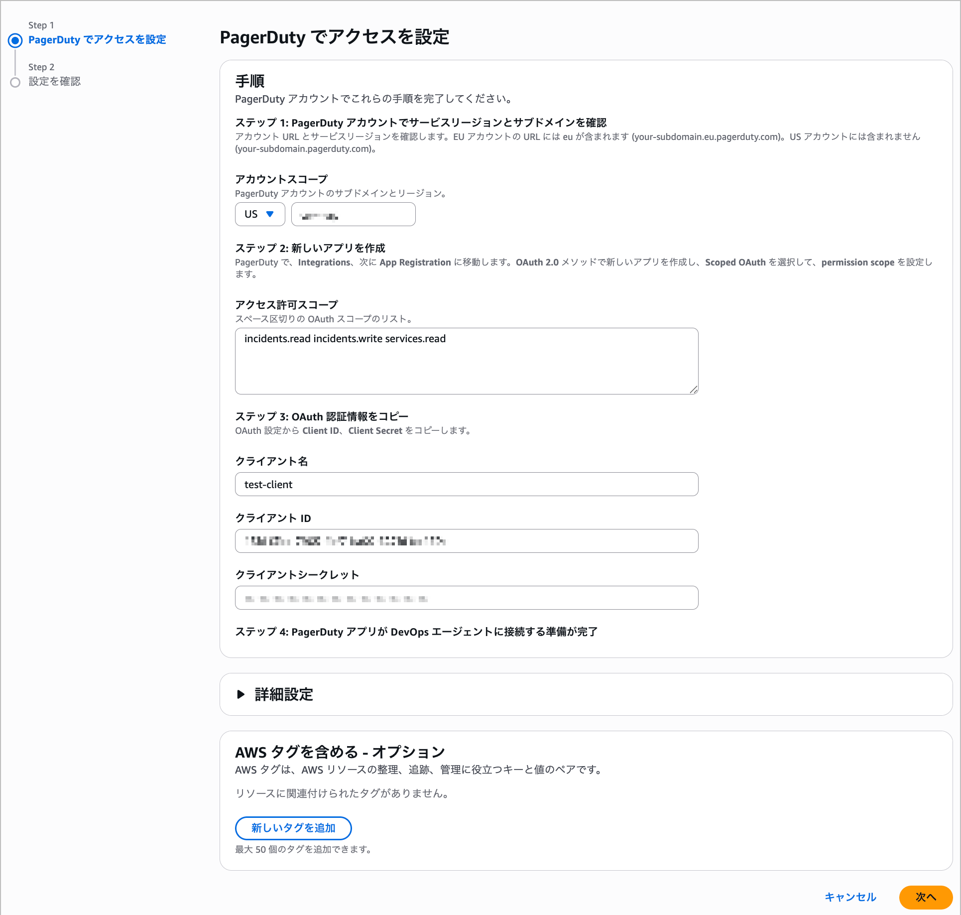961x915 pixels.
Task: Click the Step 2 empty circle indicator icon
Action: click(15, 82)
